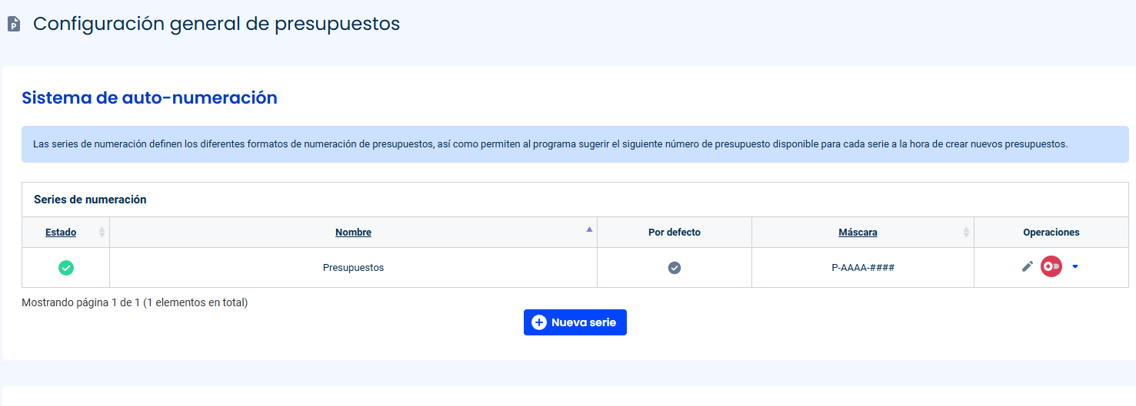Screen dimensions: 1136x406
Task: Sort the table by Máscara column
Action: click(x=858, y=232)
